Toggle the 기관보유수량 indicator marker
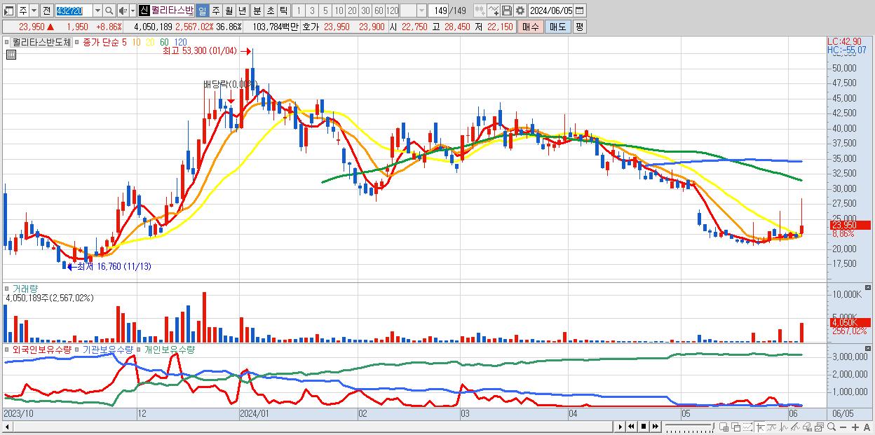Screen dimensions: 875x435 78,349
